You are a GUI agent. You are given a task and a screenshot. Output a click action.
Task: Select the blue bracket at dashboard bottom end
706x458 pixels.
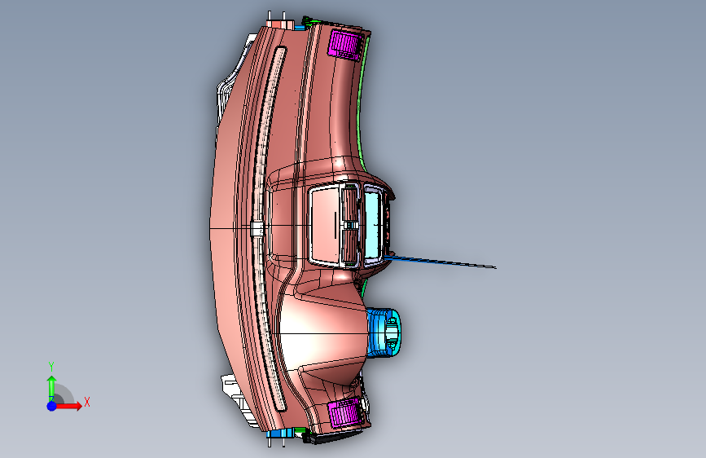click(279, 434)
